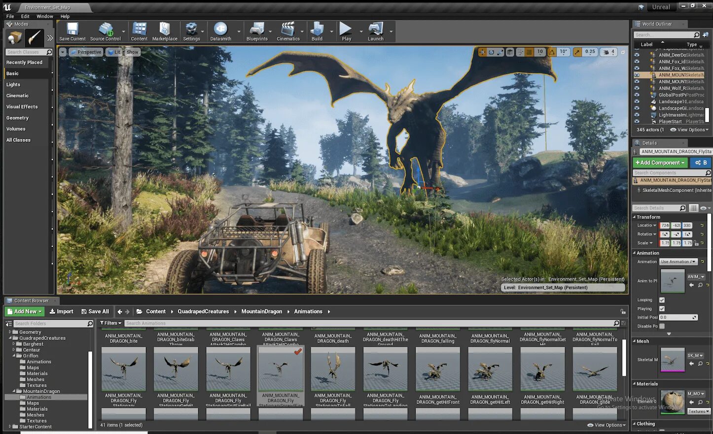The width and height of the screenshot is (713, 434).
Task: Open the Perspective viewport dropdown
Action: tap(87, 52)
